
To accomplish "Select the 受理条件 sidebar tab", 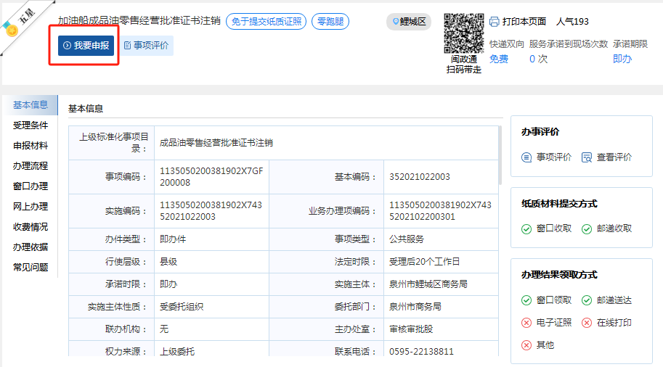I will [30, 125].
